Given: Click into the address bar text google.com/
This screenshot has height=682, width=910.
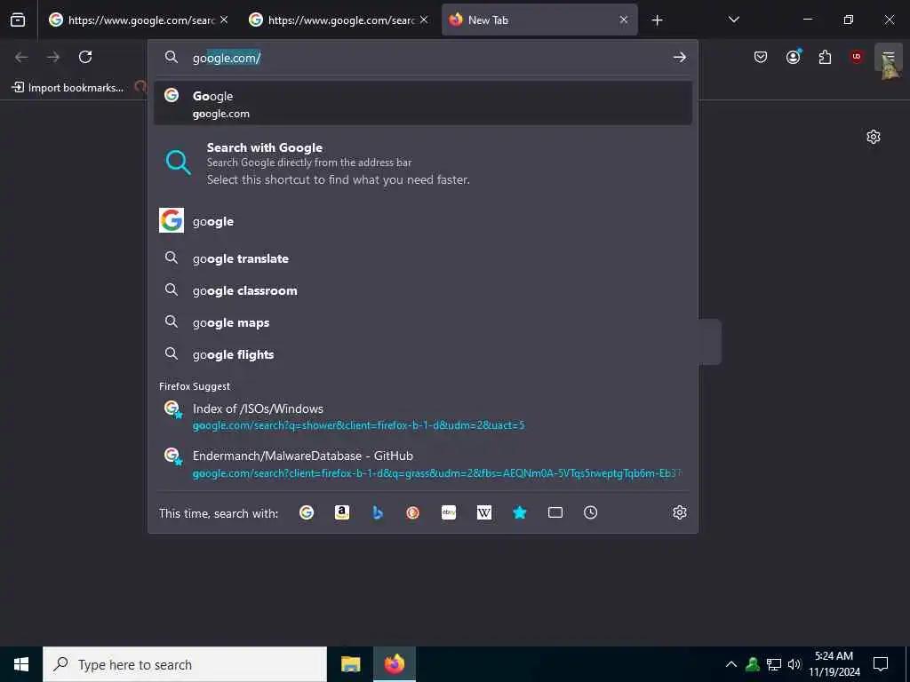Looking at the screenshot, I should click(x=227, y=58).
